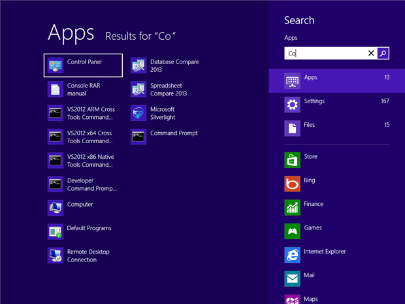Click the Microsoft Silverlight label text
Image resolution: width=405 pixels, height=304 pixels.
coord(163,113)
